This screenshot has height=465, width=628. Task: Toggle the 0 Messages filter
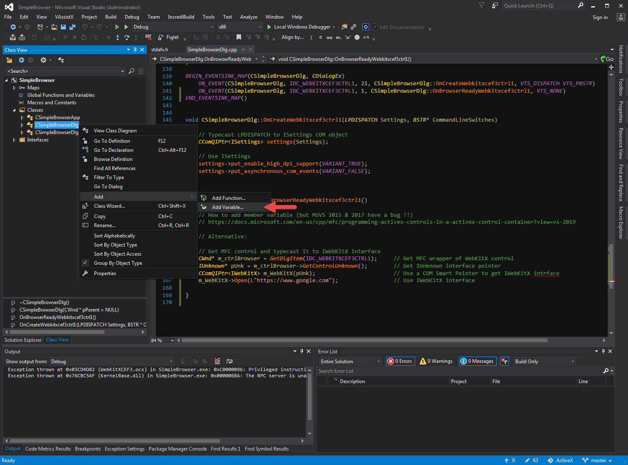pos(477,361)
